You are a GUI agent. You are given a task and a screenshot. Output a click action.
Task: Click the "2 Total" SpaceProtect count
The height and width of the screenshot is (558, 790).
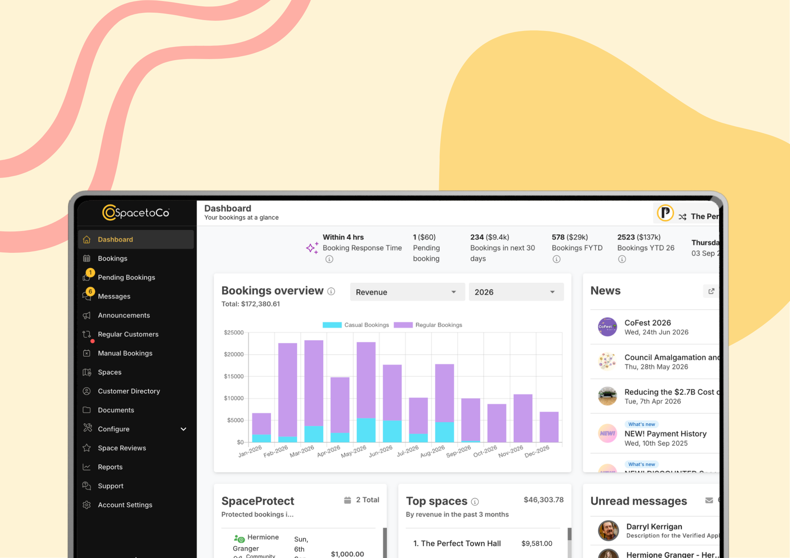click(367, 500)
